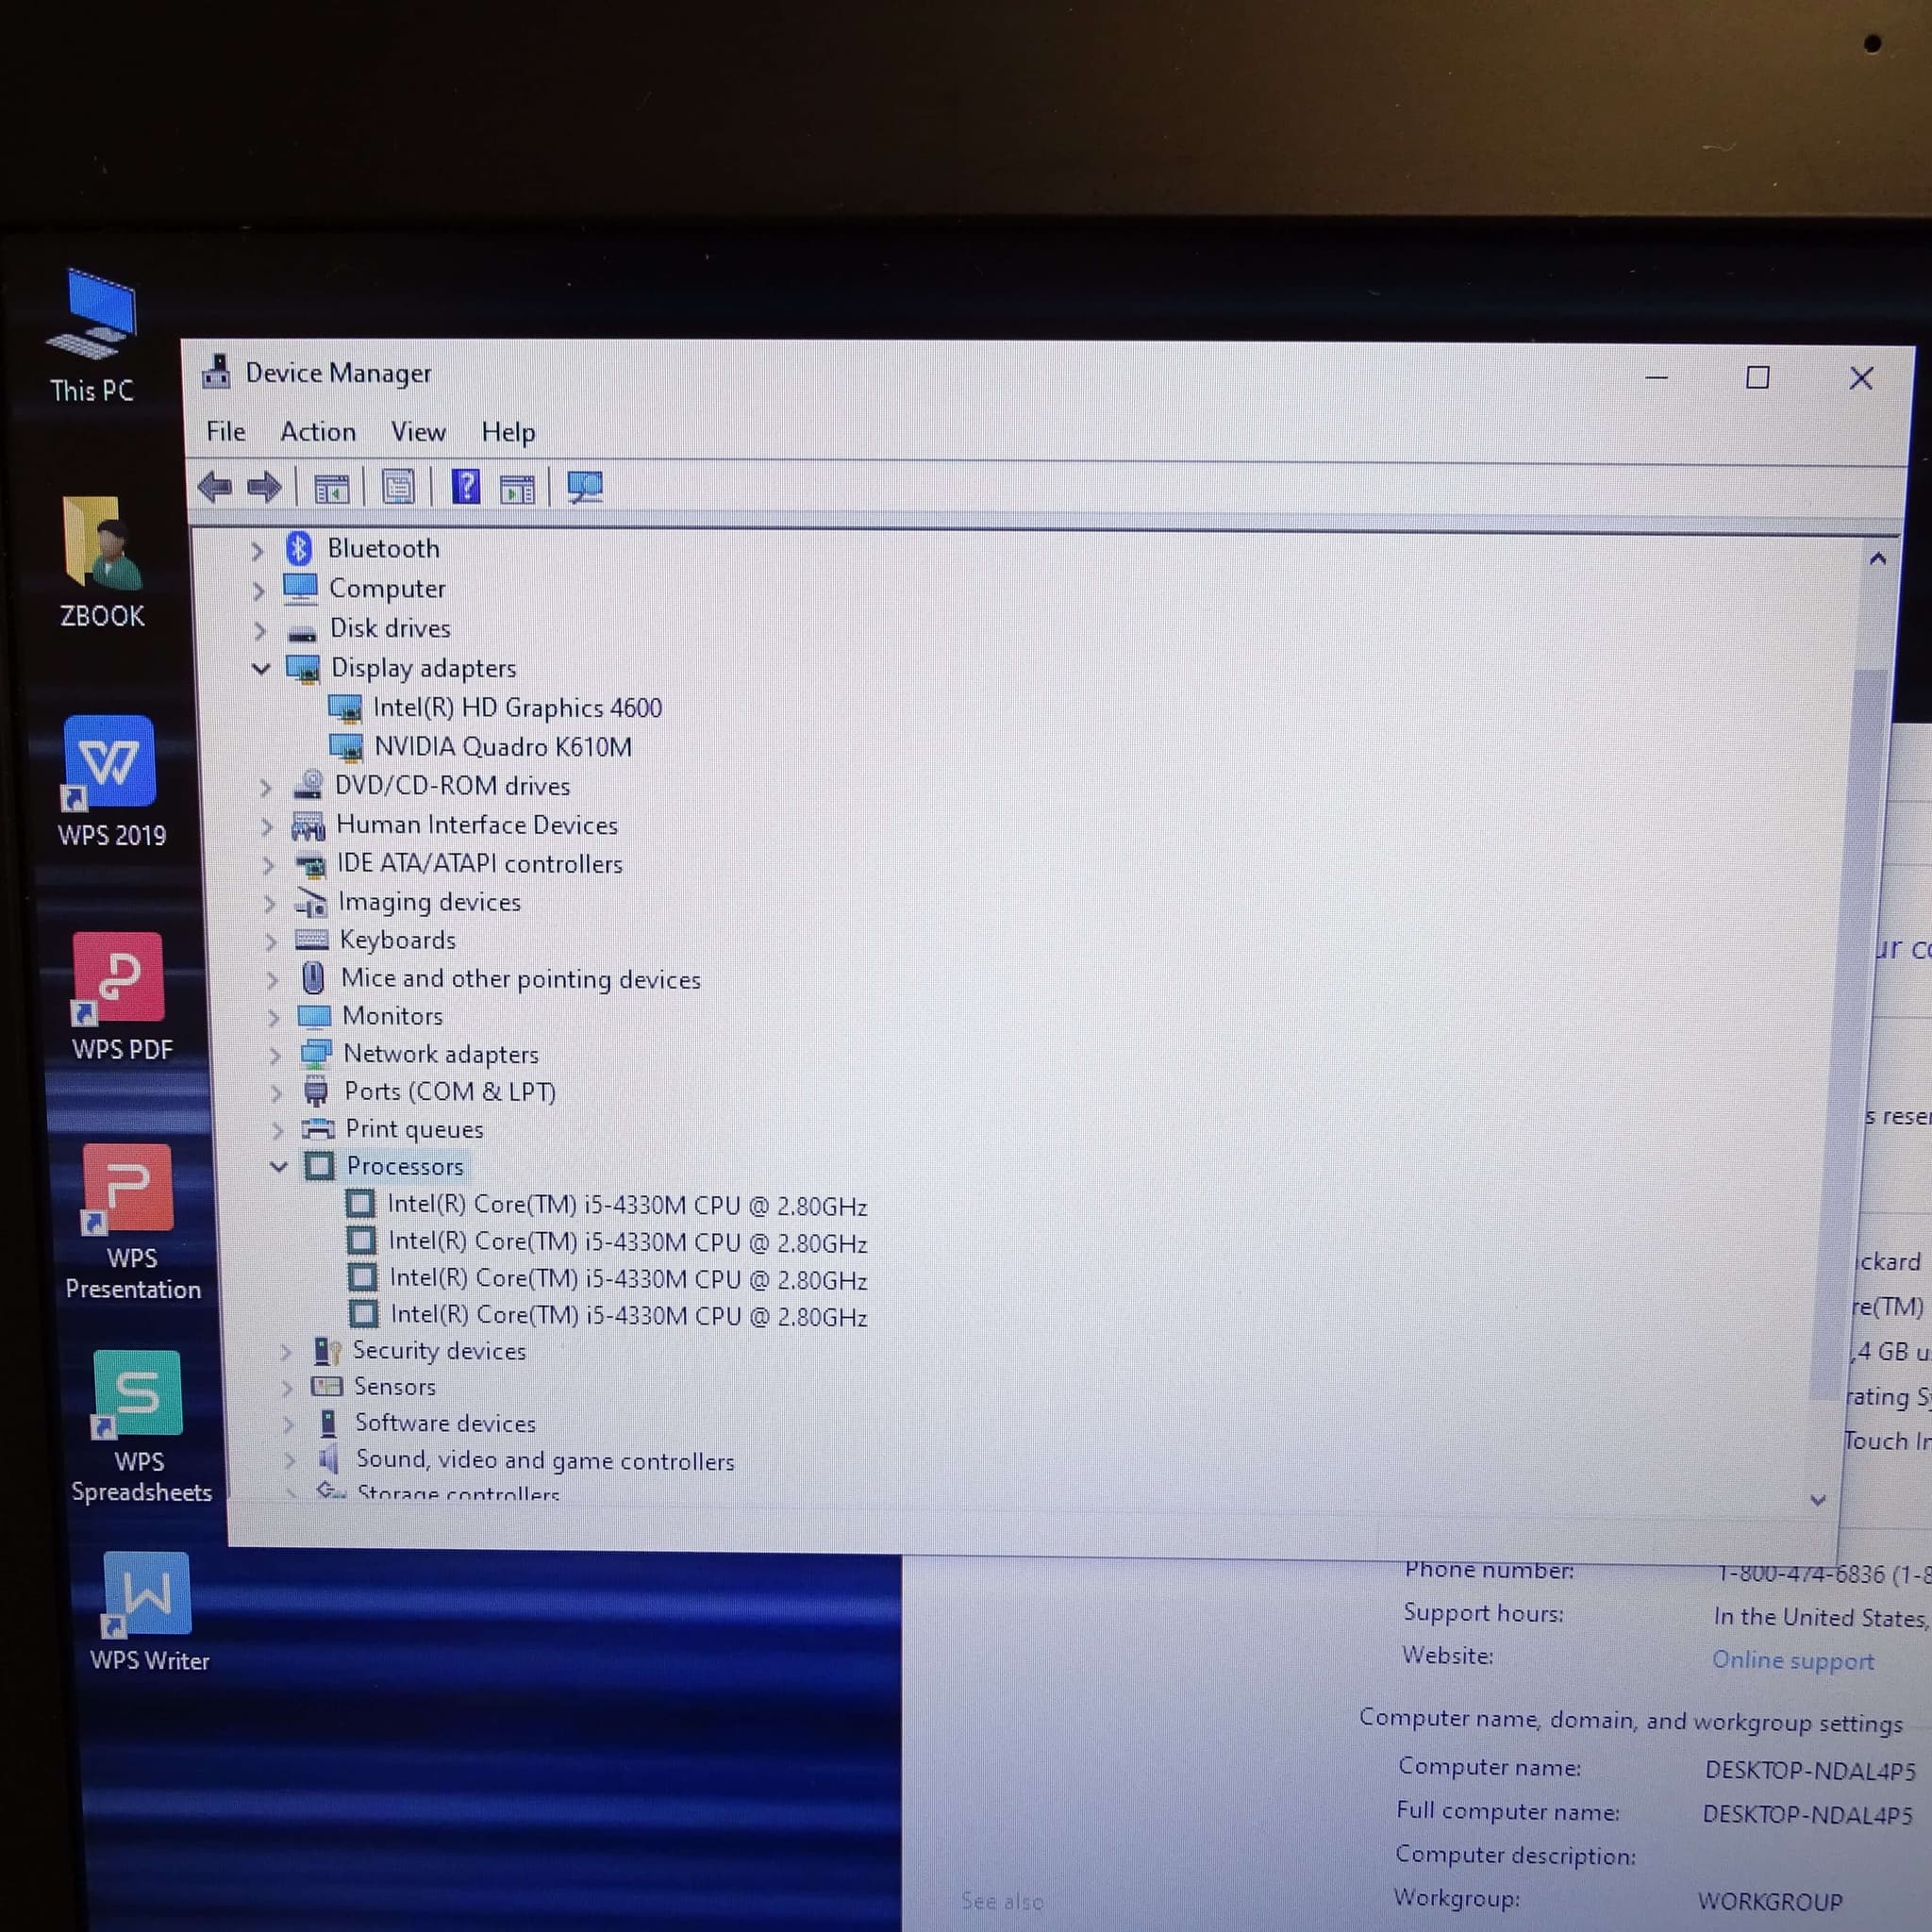Click the Forward arrow toolbar icon
Screen dimensions: 1932x1932
pyautogui.click(x=264, y=487)
